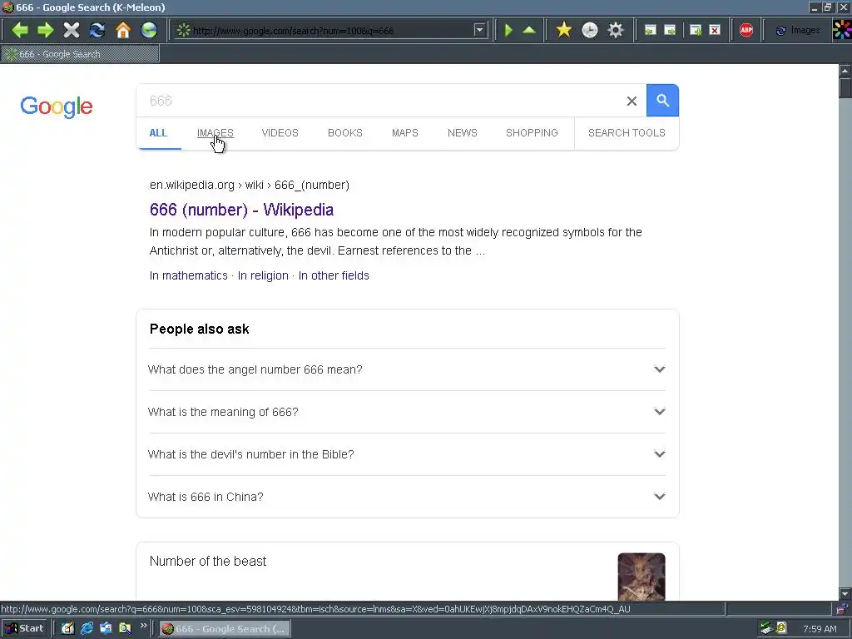Open the 'In other fields' sitelink
The width and height of the screenshot is (852, 639).
click(x=334, y=275)
